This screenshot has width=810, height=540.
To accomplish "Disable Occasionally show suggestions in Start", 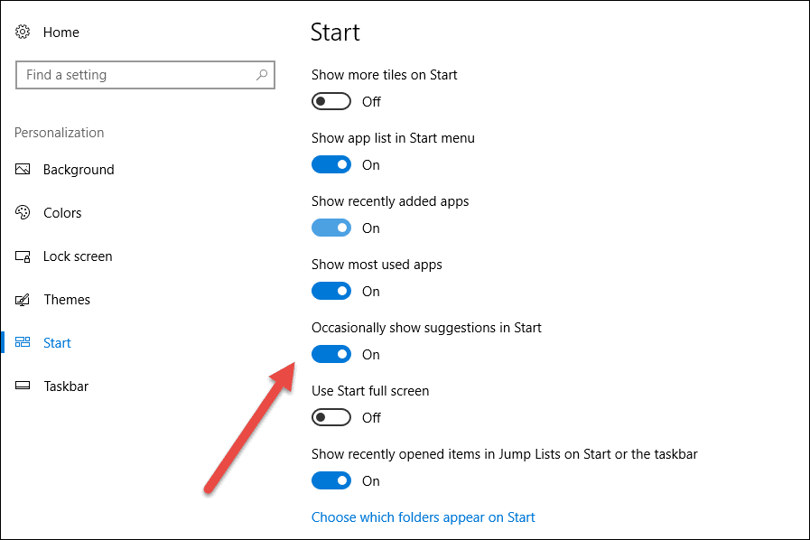I will point(331,354).
